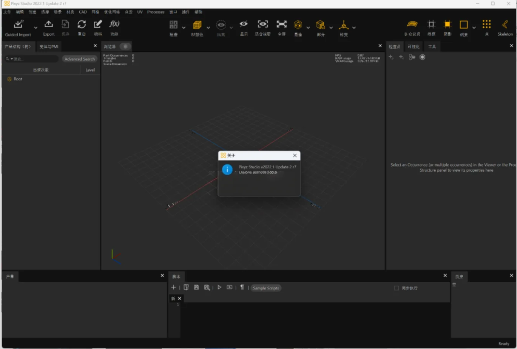Expand the Guided Import dropdown arrow
Screen dimensions: 517x349
click(36, 28)
